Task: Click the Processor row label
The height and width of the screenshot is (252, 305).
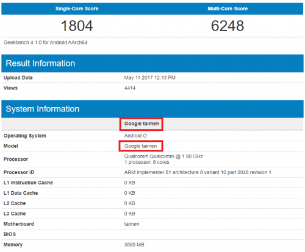Action: 16,159
